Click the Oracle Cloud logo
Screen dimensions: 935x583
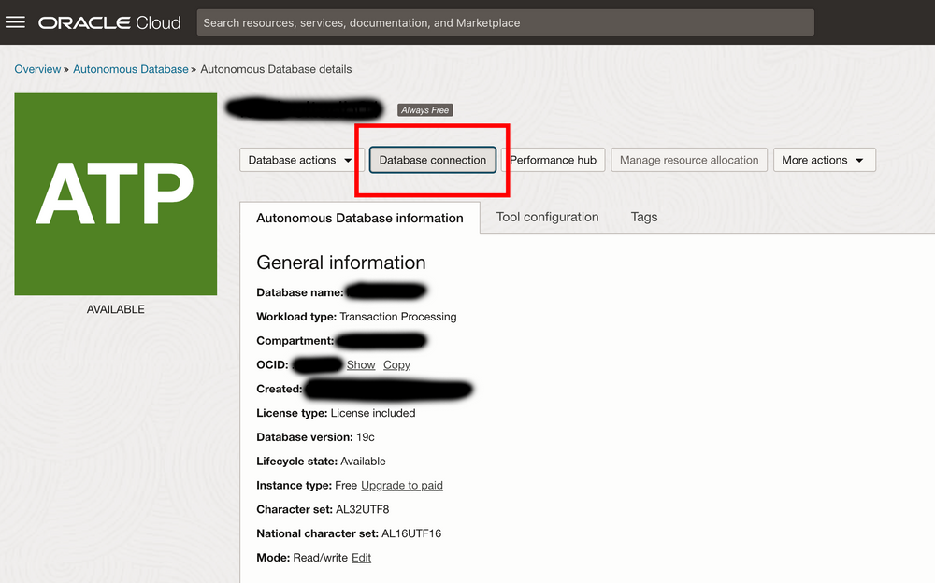pyautogui.click(x=109, y=21)
